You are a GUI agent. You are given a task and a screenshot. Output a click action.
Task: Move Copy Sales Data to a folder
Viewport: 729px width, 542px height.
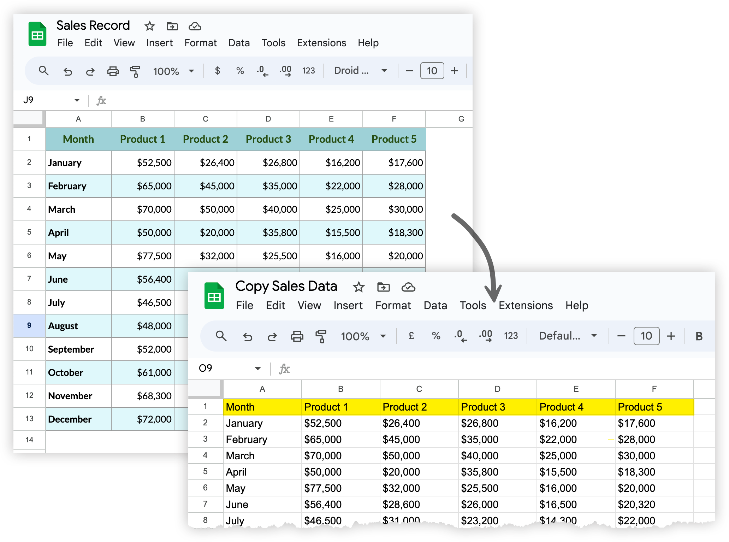click(x=383, y=287)
